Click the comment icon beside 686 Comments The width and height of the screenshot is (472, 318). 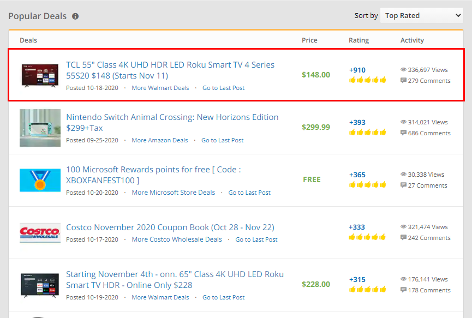pyautogui.click(x=403, y=133)
